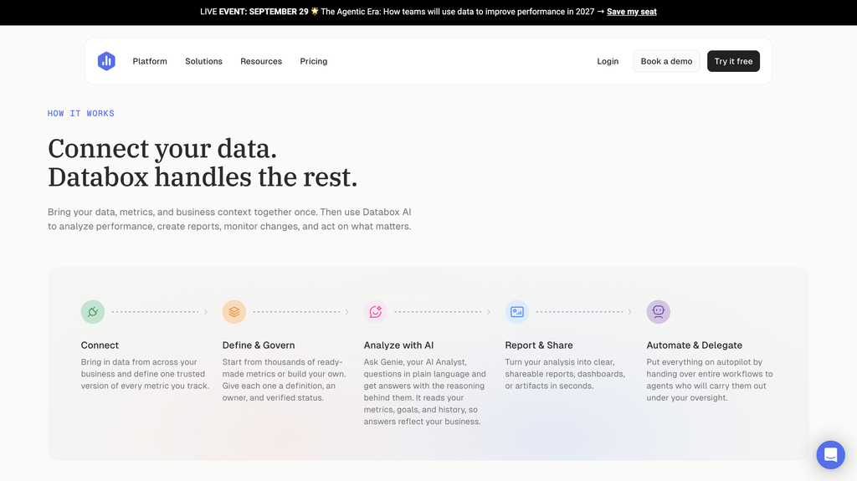The height and width of the screenshot is (481, 857).
Task: Click the orange Define & Govern layers icon
Action: [x=234, y=312]
